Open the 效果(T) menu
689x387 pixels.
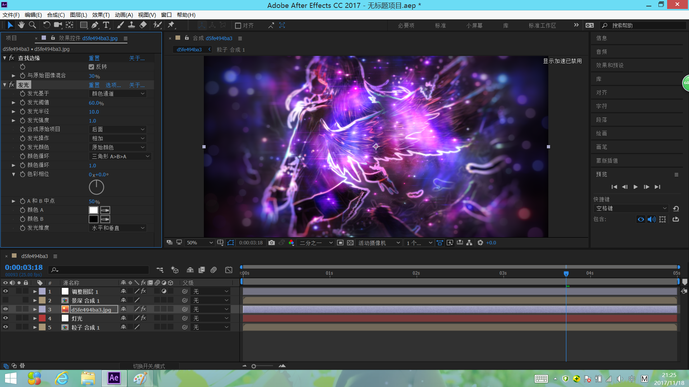[101, 15]
